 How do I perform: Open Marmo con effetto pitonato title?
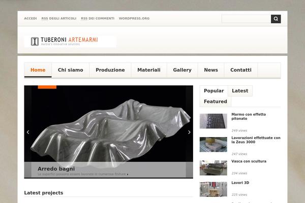249,116
